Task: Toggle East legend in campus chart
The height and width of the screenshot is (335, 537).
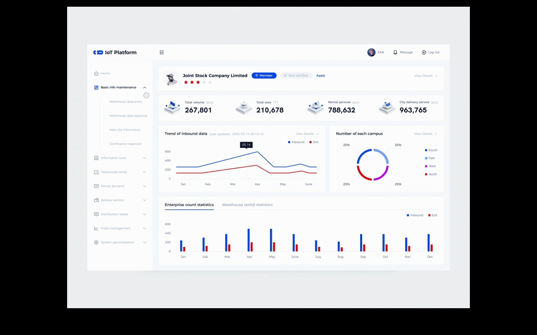Action: [430, 158]
